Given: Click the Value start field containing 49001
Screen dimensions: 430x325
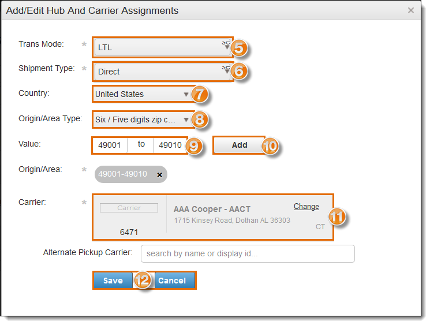Looking at the screenshot, I should [110, 145].
